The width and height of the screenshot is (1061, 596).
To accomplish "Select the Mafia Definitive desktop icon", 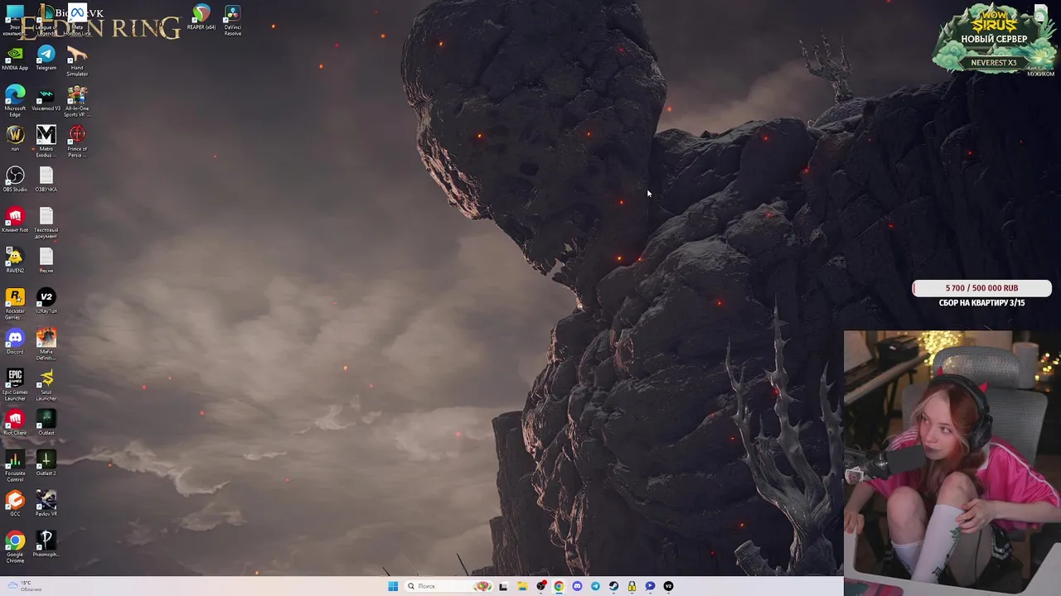I will (x=46, y=344).
